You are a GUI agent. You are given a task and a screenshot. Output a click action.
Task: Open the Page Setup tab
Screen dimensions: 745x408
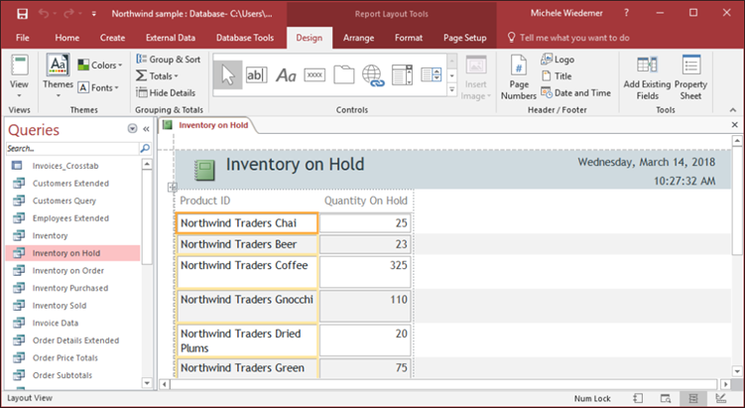click(464, 38)
